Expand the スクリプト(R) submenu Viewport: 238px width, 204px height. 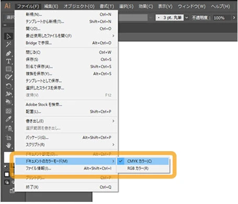[66, 144]
